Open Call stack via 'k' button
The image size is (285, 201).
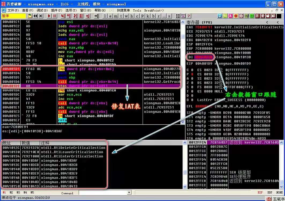pyautogui.click(x=148, y=16)
